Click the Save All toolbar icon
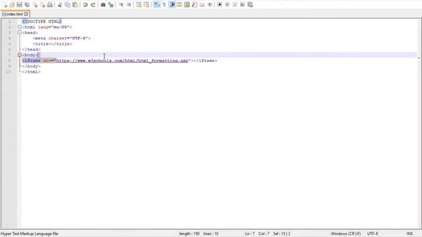 [x=27, y=5]
